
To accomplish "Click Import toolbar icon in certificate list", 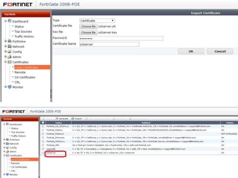I will (73, 119).
